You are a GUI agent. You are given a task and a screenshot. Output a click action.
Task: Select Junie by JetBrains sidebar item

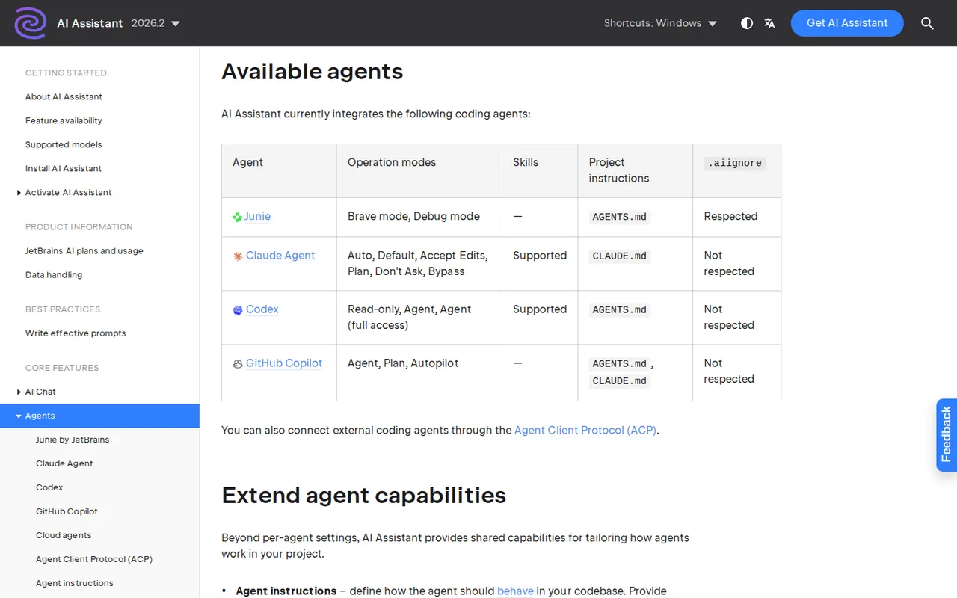[73, 440]
